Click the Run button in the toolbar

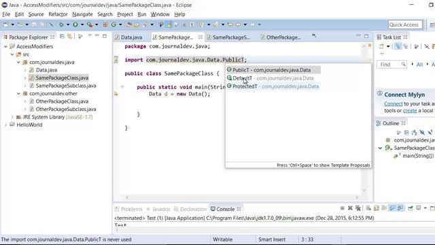[x=75, y=24]
